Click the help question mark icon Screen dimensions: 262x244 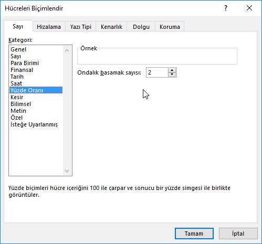[226, 8]
